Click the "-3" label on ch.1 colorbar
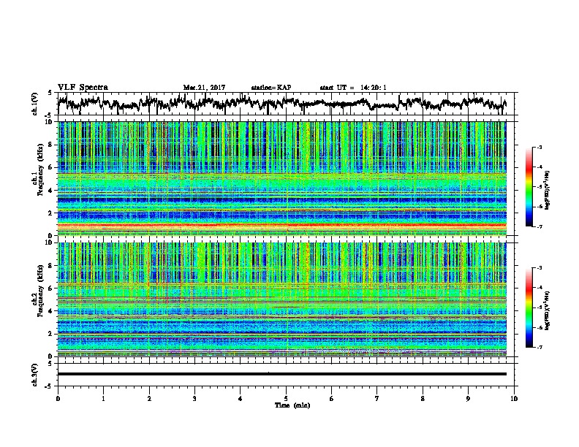 (539, 147)
